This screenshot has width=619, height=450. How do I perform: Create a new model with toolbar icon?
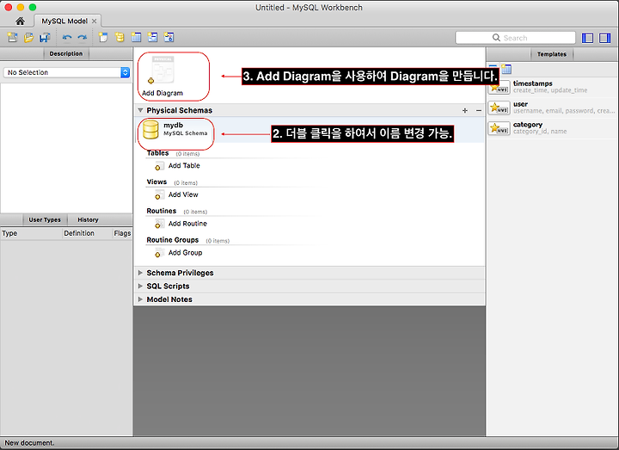13,38
